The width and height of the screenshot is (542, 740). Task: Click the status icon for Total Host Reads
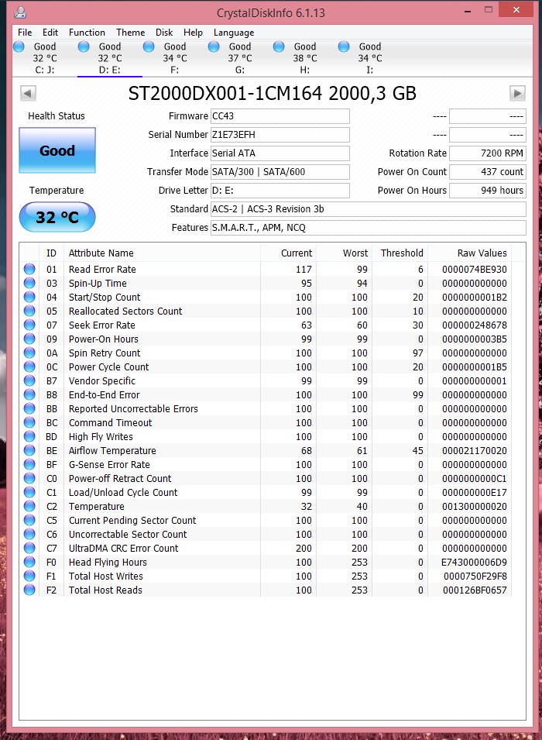coord(29,590)
